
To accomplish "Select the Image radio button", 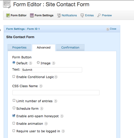I will click(38, 63).
